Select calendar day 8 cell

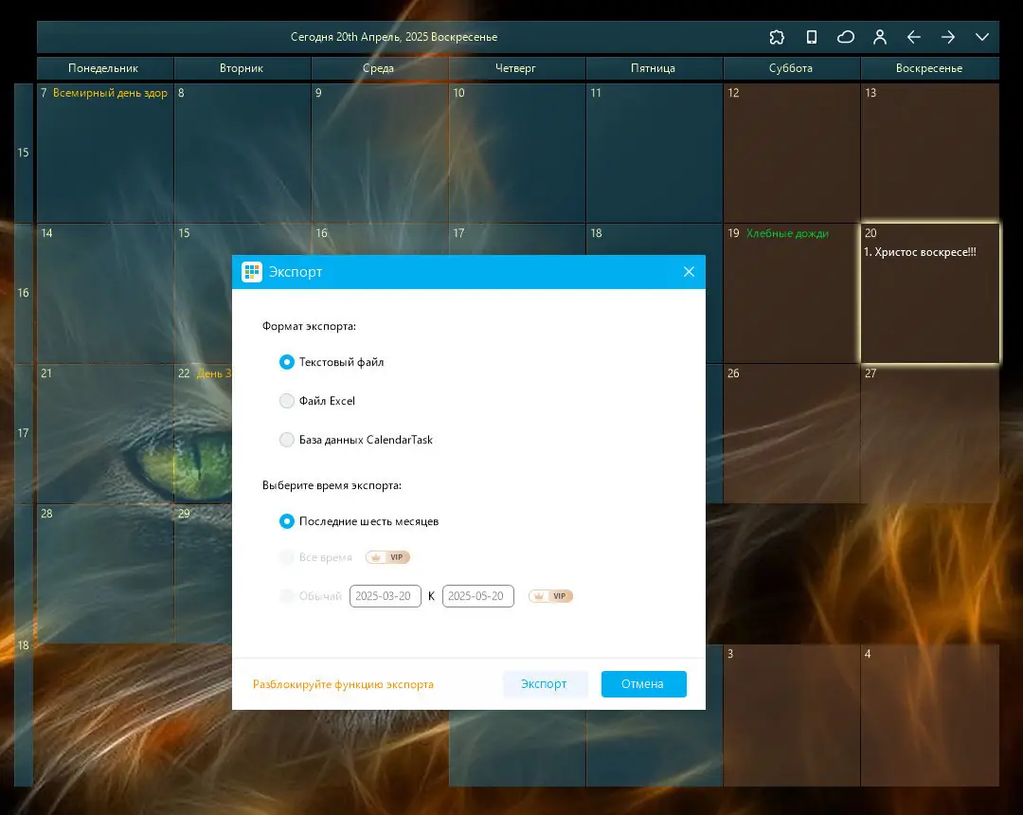coord(242,153)
